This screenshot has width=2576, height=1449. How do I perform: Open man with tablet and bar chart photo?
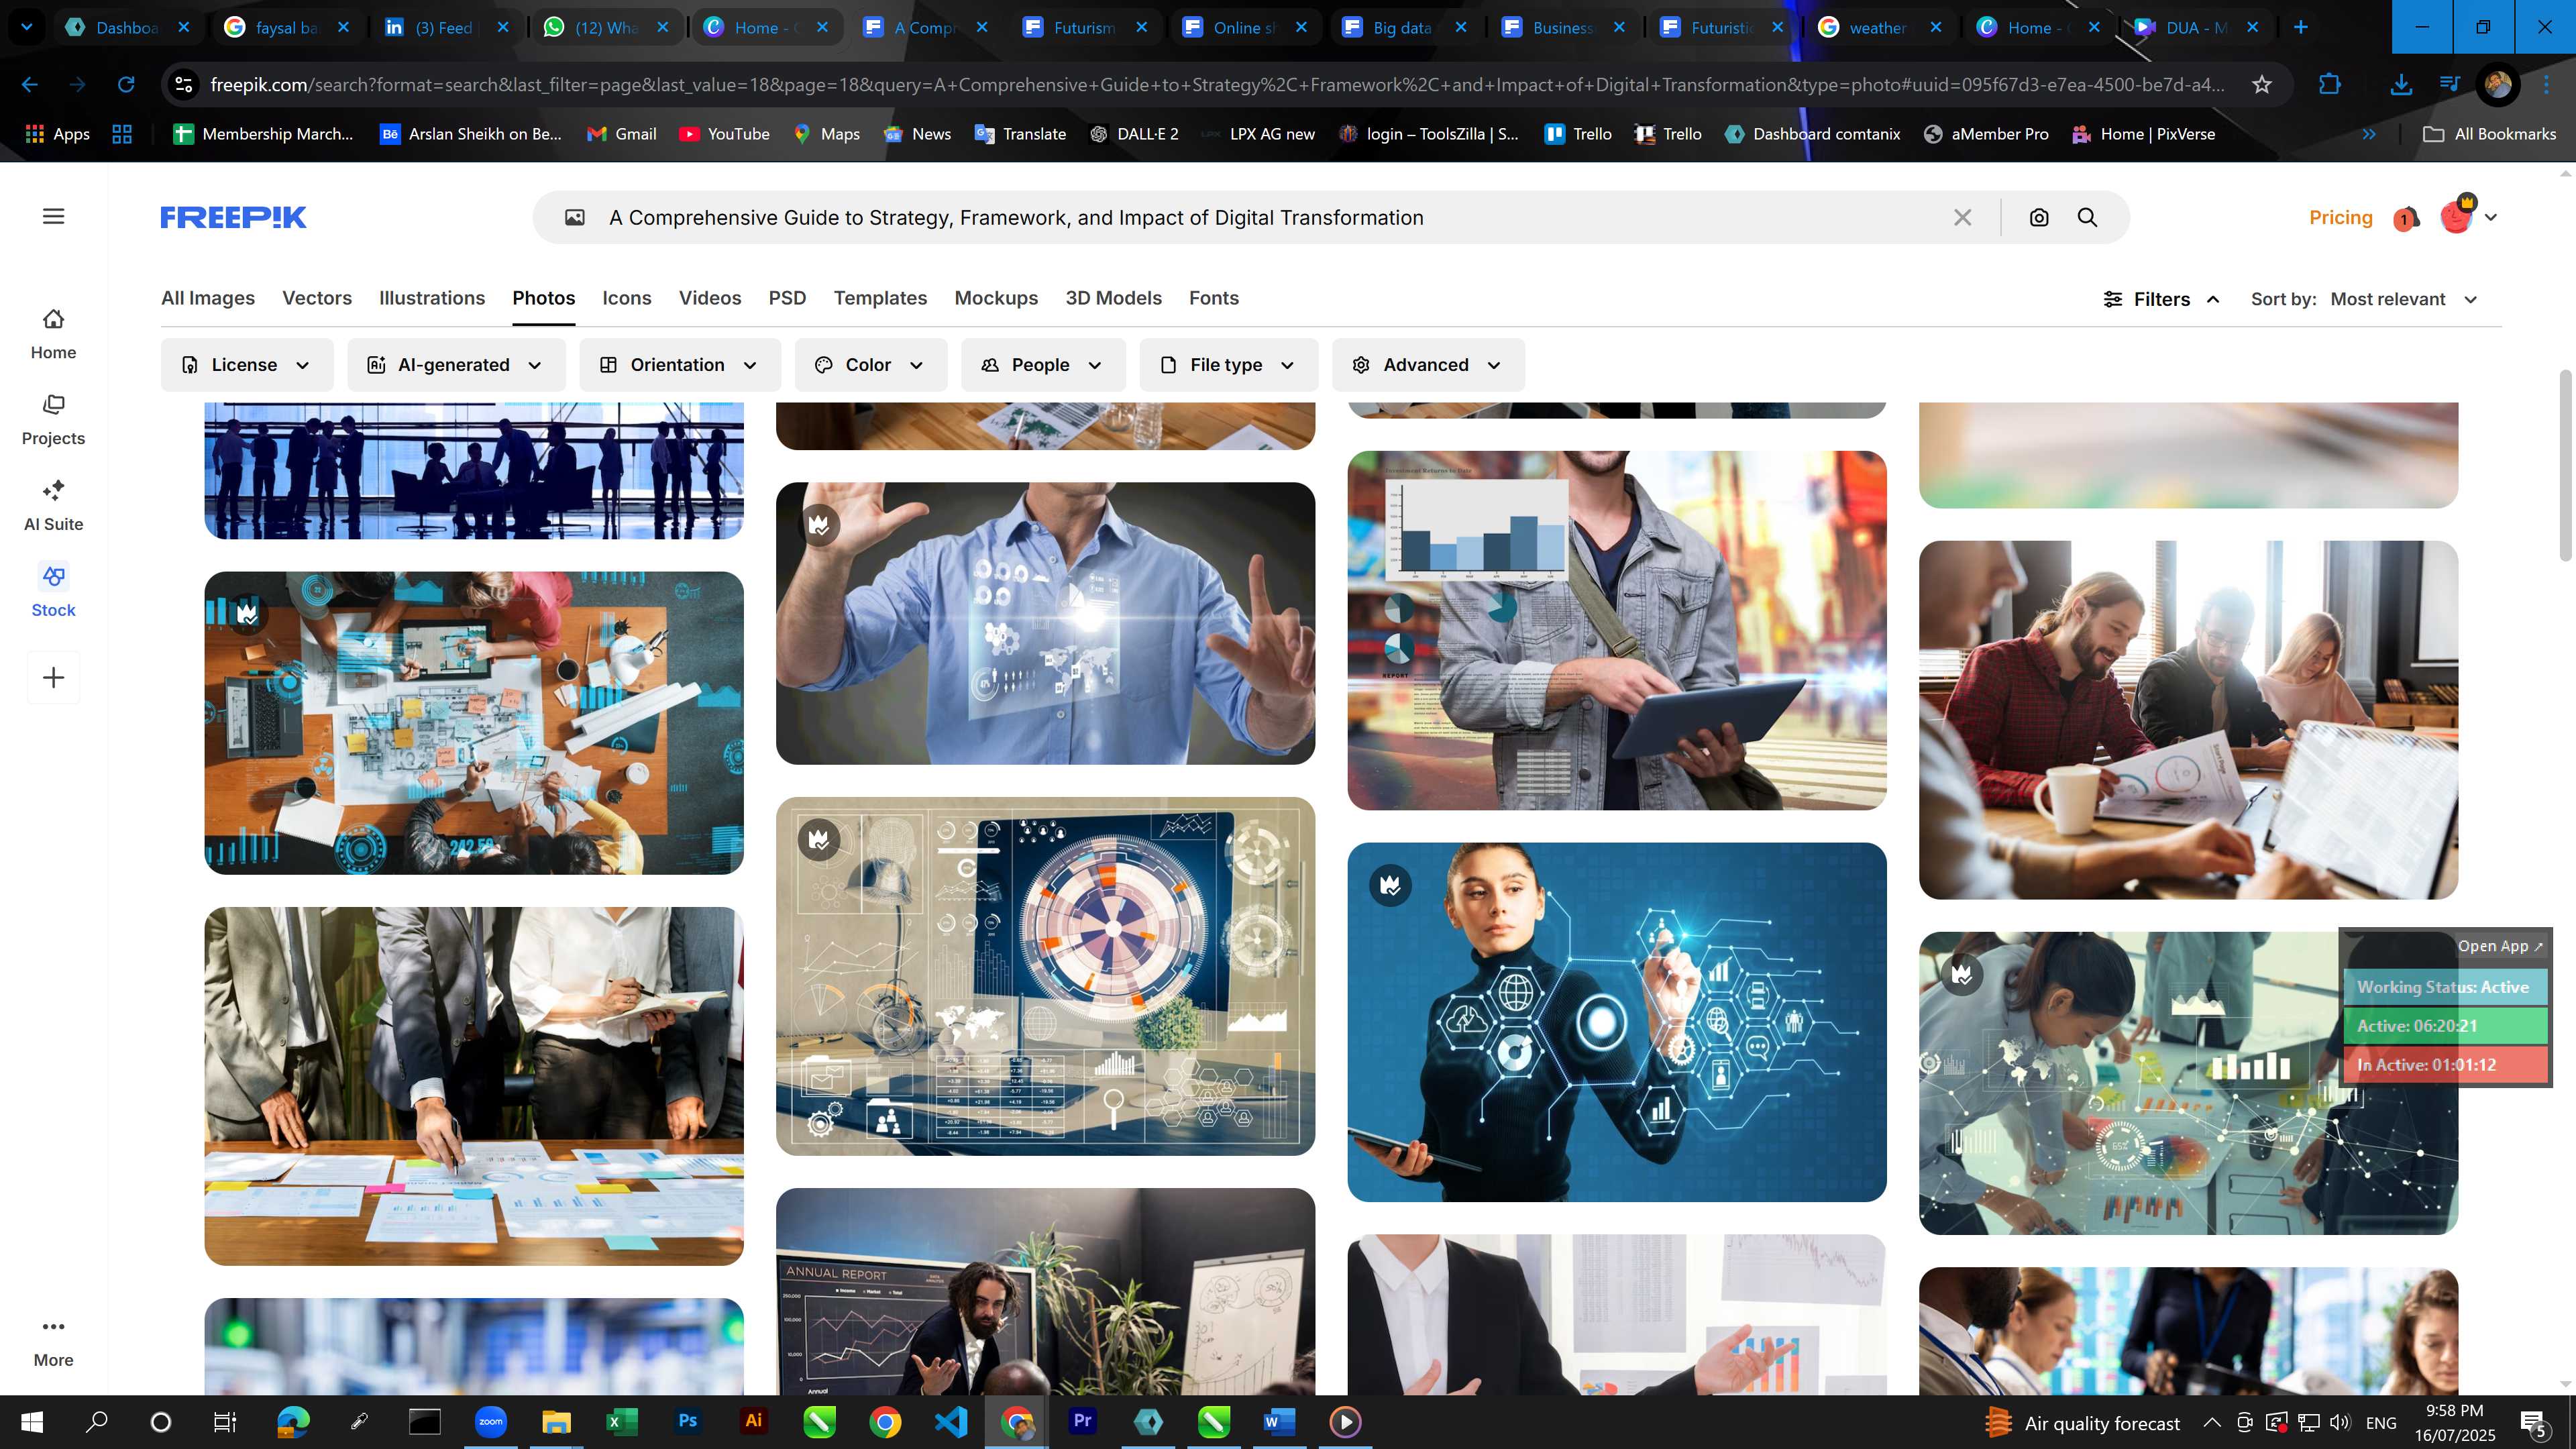pos(1616,630)
